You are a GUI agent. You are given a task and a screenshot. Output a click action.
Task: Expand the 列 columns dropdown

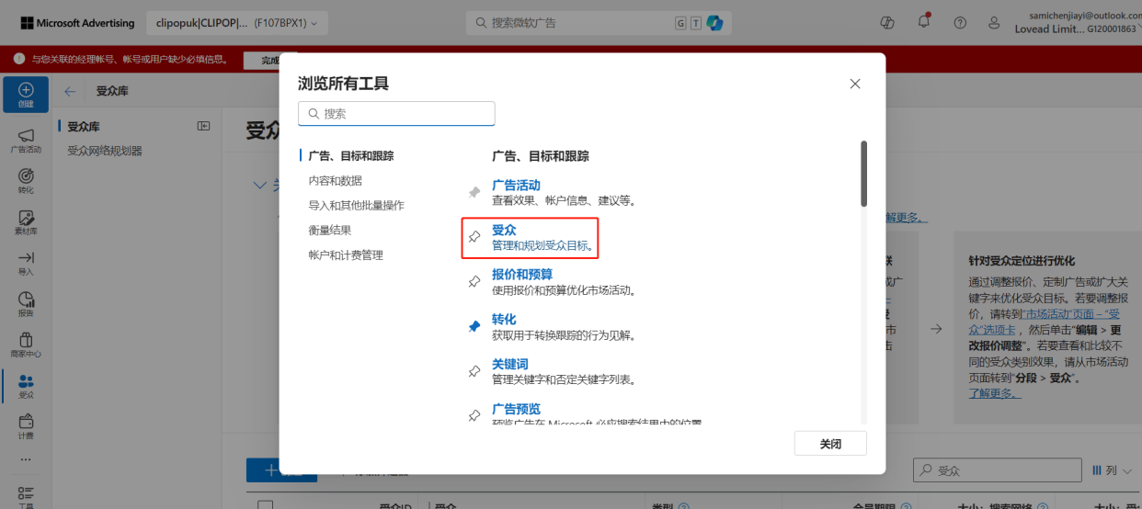click(1112, 470)
